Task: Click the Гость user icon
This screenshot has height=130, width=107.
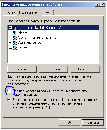Action: [x=15, y=47]
